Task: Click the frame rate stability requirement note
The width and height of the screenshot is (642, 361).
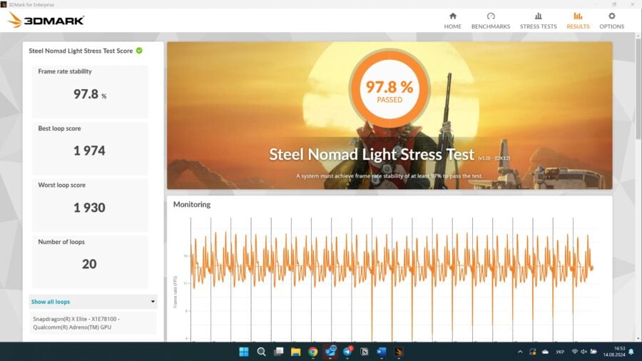Action: (x=389, y=176)
